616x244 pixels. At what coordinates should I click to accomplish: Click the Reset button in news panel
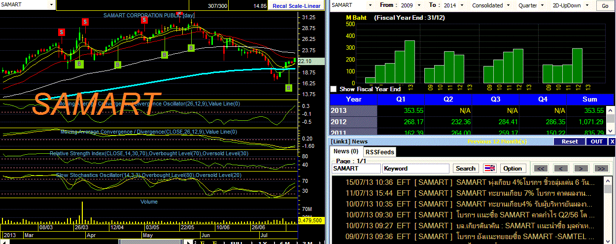(569, 141)
